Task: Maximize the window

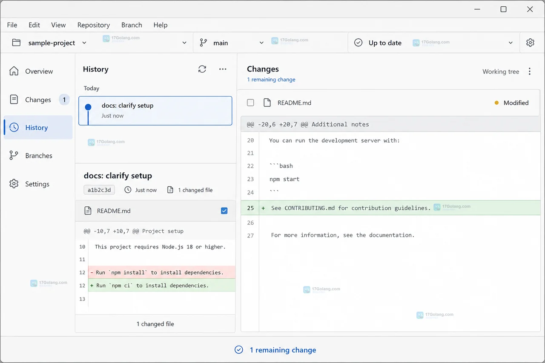Action: click(x=503, y=9)
